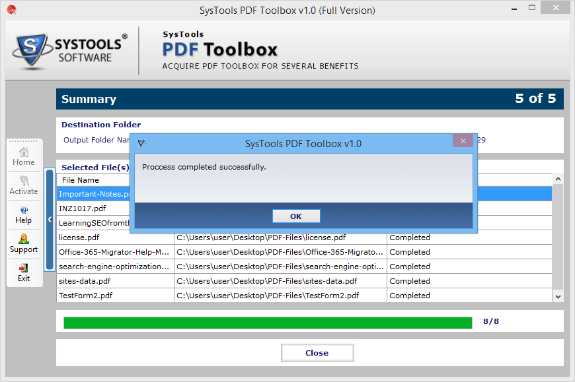Select the search-engine-optimization... file name

click(x=116, y=267)
